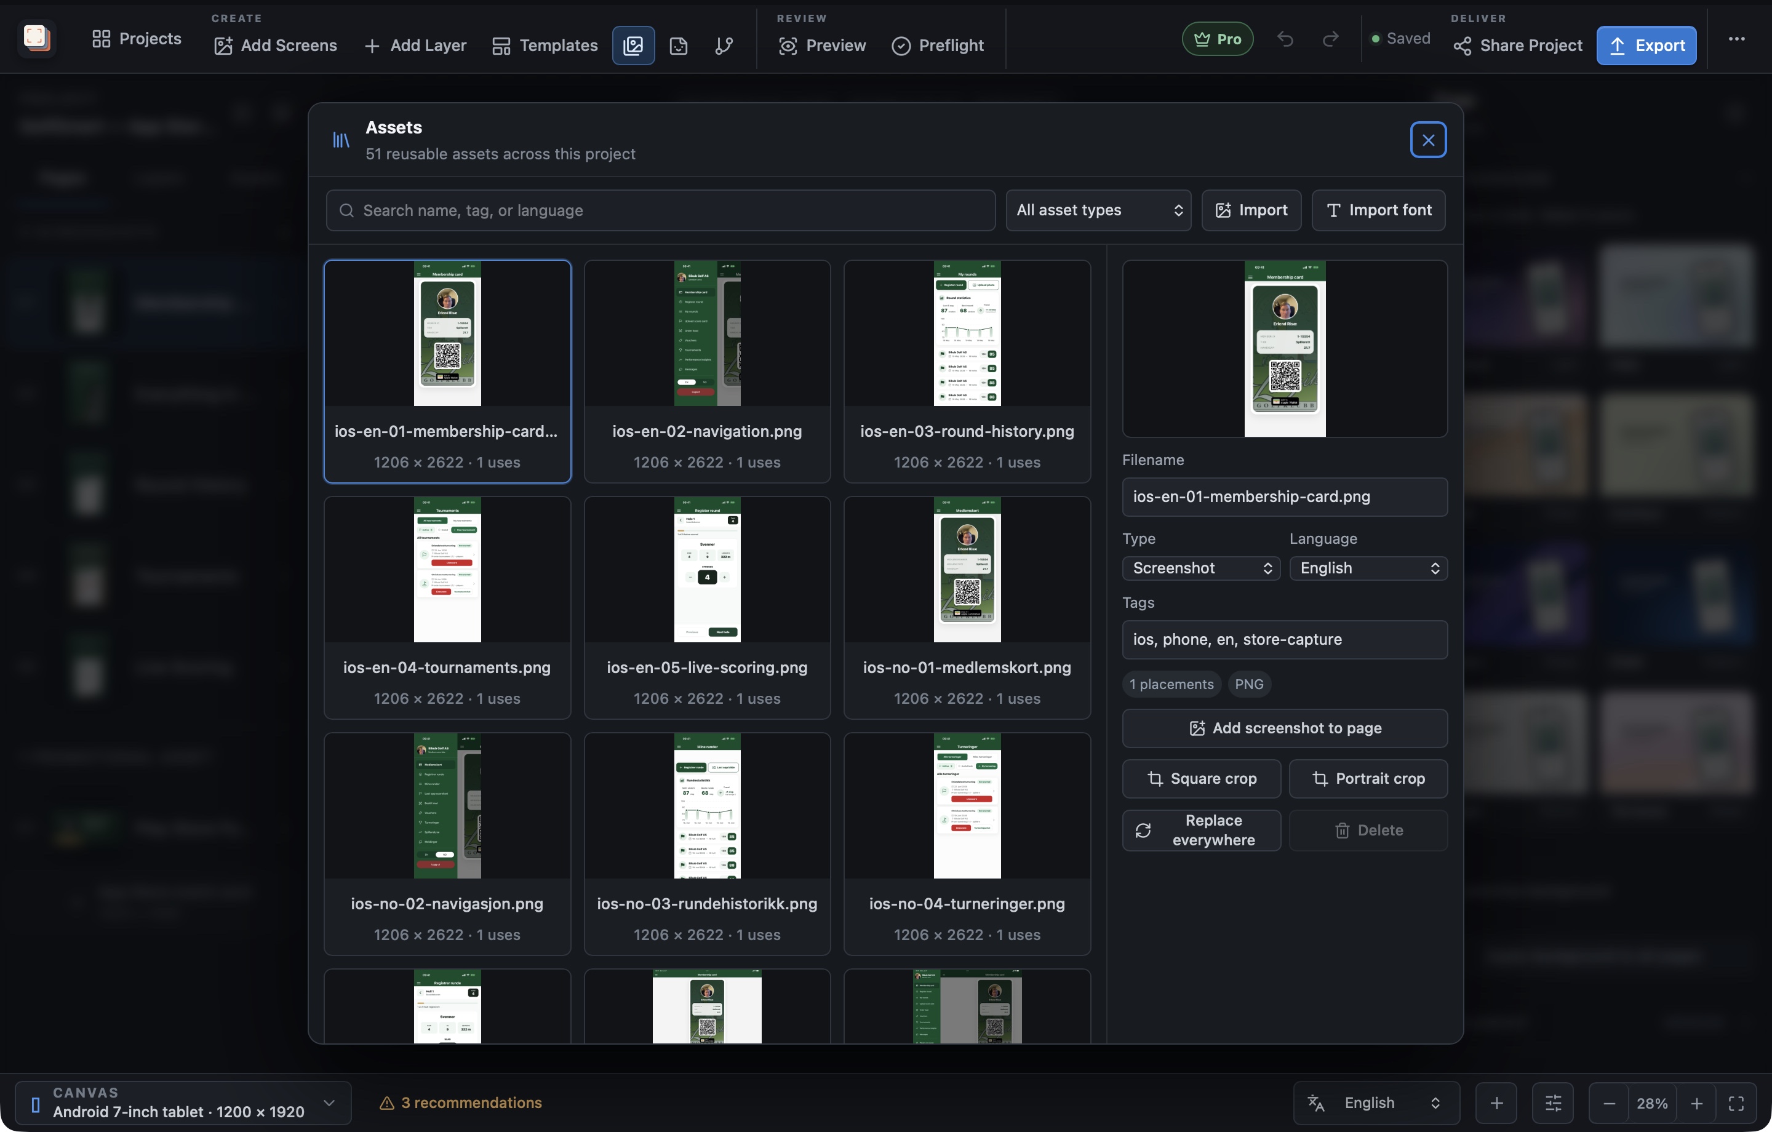Open Preview mode
1772x1132 pixels.
point(822,46)
